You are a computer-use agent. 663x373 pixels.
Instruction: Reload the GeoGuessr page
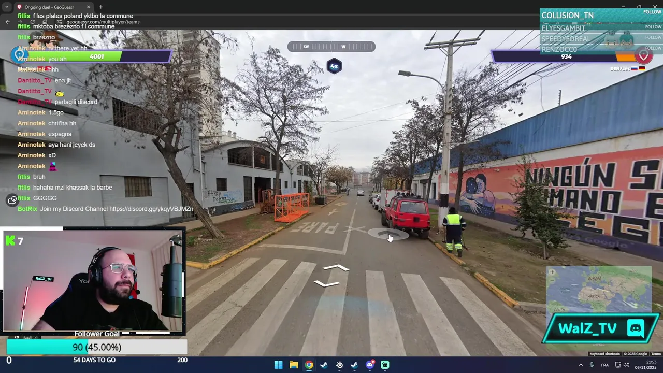click(32, 22)
